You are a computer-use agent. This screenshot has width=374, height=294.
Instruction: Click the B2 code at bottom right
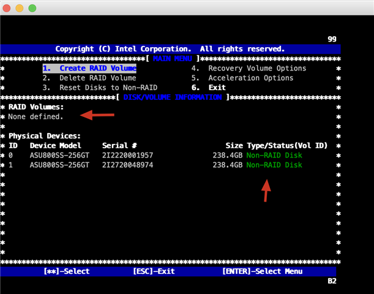pyautogui.click(x=332, y=281)
